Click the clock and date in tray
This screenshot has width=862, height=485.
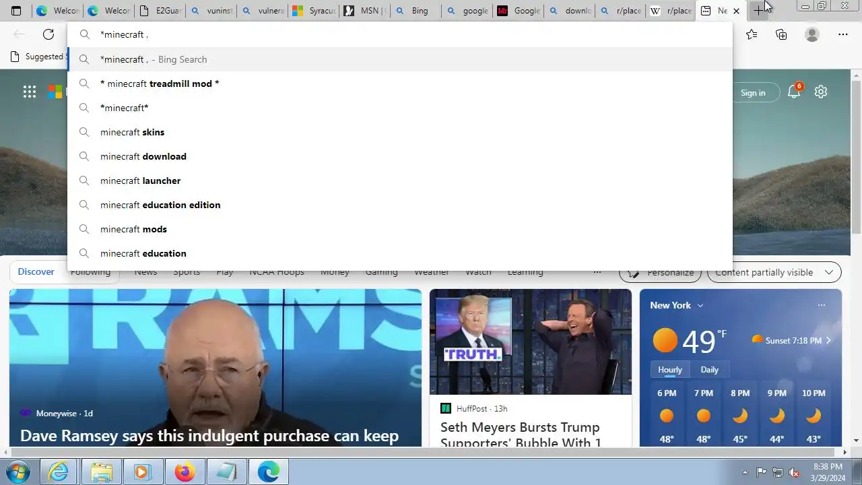827,472
